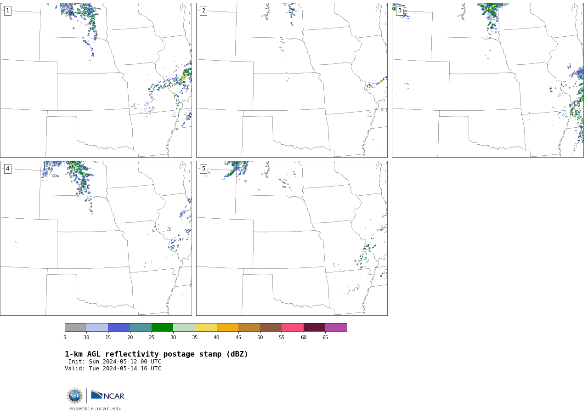Click the Valid: Tue 2024-05-14 16 UTC line
This screenshot has width=588, height=414.
click(113, 369)
